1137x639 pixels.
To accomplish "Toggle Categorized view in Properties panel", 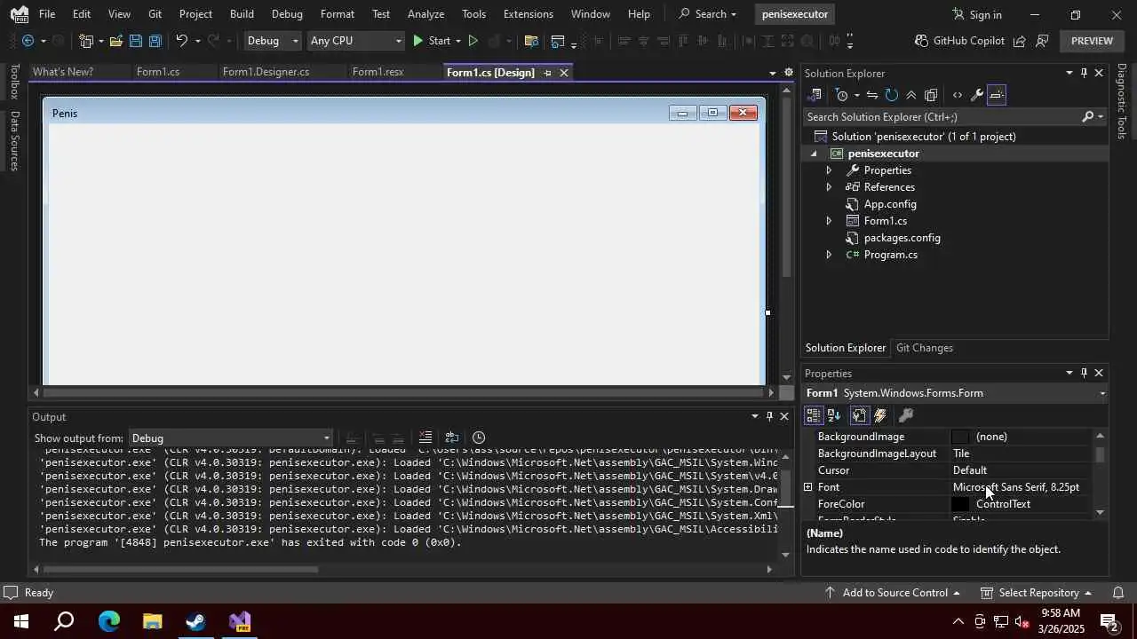I will tap(814, 415).
